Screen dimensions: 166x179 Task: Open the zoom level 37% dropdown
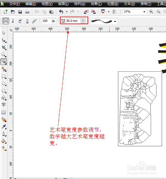tap(144, 12)
